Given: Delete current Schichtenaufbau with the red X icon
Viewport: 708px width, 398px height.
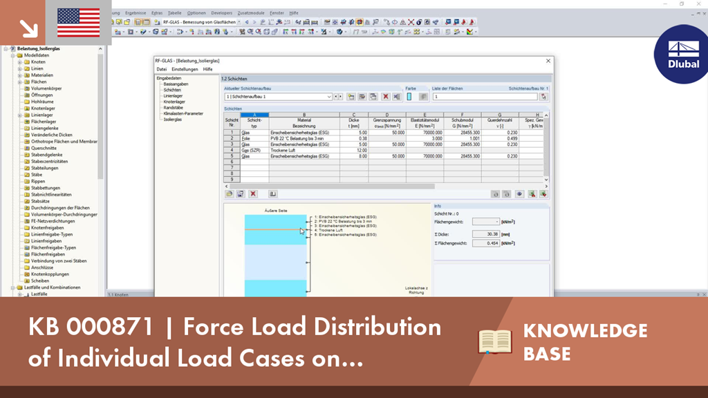Looking at the screenshot, I should (x=385, y=97).
